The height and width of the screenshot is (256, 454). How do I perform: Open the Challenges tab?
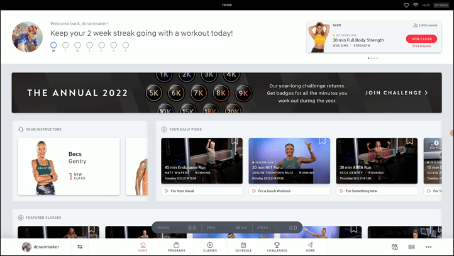(x=277, y=247)
